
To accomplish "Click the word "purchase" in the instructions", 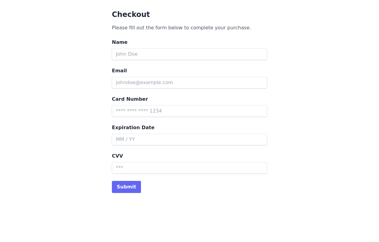I will [239, 28].
